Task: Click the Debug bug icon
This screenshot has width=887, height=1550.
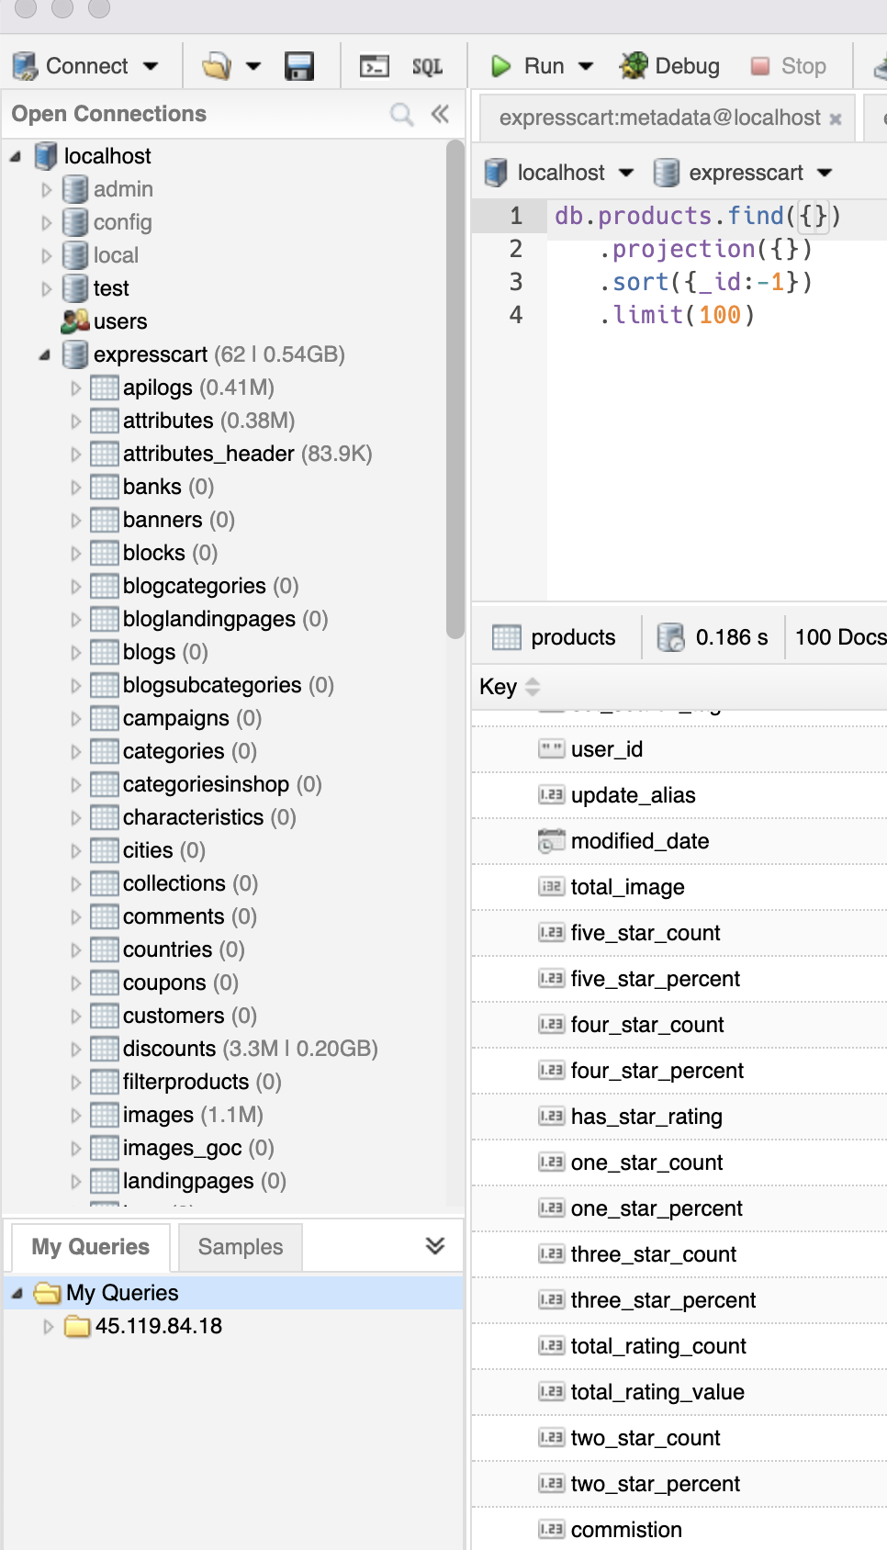Action: [634, 66]
